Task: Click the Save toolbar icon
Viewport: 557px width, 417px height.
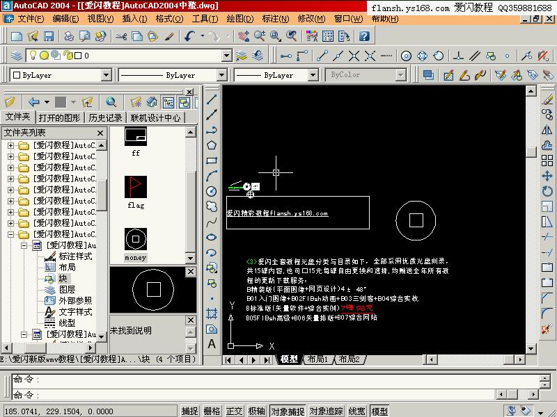Action: tap(49, 36)
